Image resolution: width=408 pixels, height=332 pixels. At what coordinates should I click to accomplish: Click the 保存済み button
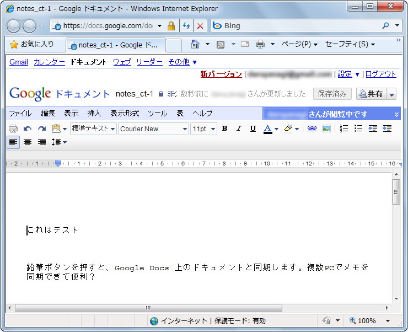click(x=332, y=94)
